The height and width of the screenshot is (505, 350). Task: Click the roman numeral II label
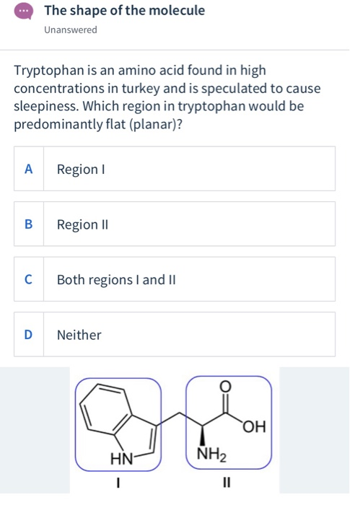227,483
